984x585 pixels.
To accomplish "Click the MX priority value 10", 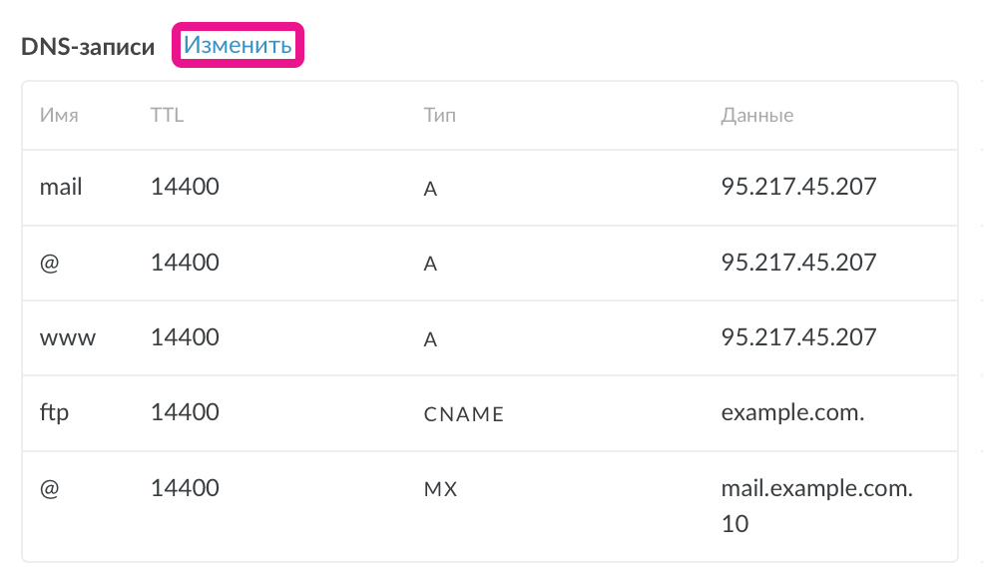I will pyautogui.click(x=735, y=523).
